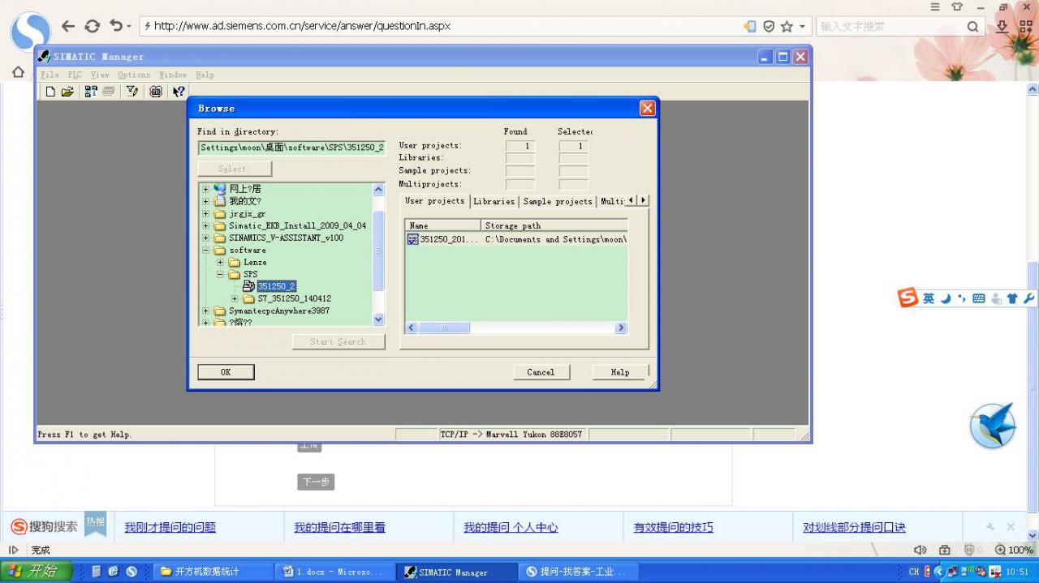Click the browser zoom 100% control
This screenshot has height=583, width=1039.
(x=1014, y=550)
